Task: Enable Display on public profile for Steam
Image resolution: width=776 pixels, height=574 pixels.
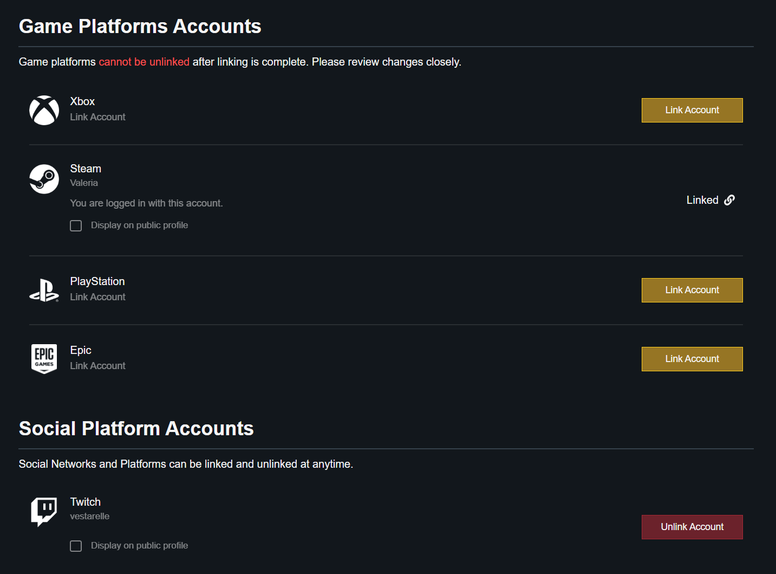Action: (x=76, y=225)
